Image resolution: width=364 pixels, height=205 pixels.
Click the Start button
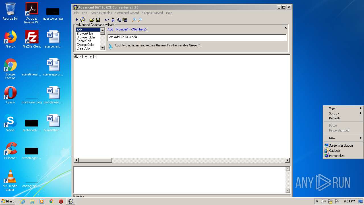8,201
